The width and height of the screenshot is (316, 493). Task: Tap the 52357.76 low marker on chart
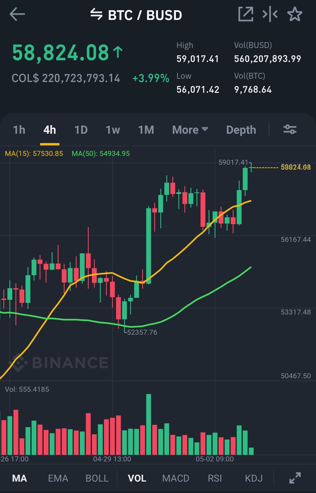click(x=142, y=332)
